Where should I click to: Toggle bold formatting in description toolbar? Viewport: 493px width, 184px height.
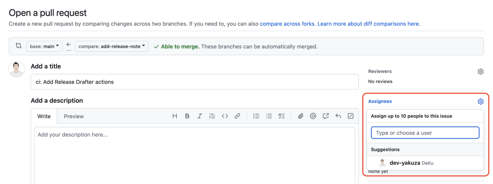[x=187, y=116]
